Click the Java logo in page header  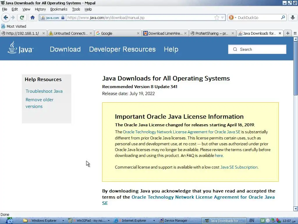pos(21,48)
